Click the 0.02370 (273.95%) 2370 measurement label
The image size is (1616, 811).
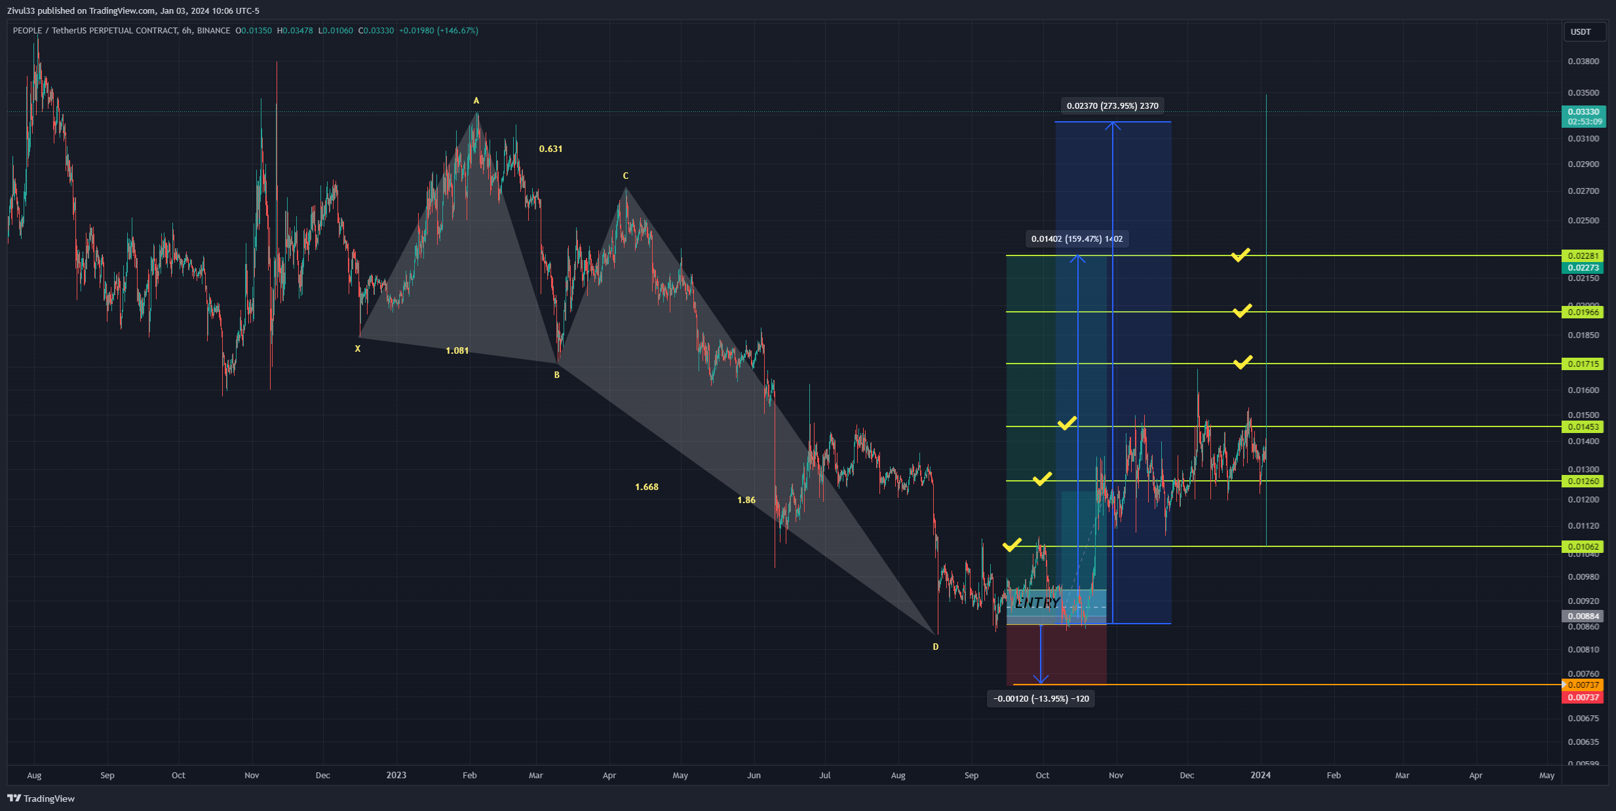pos(1112,105)
